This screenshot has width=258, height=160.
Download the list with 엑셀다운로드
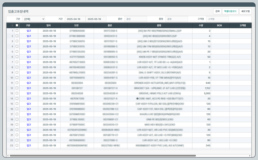[230, 11]
